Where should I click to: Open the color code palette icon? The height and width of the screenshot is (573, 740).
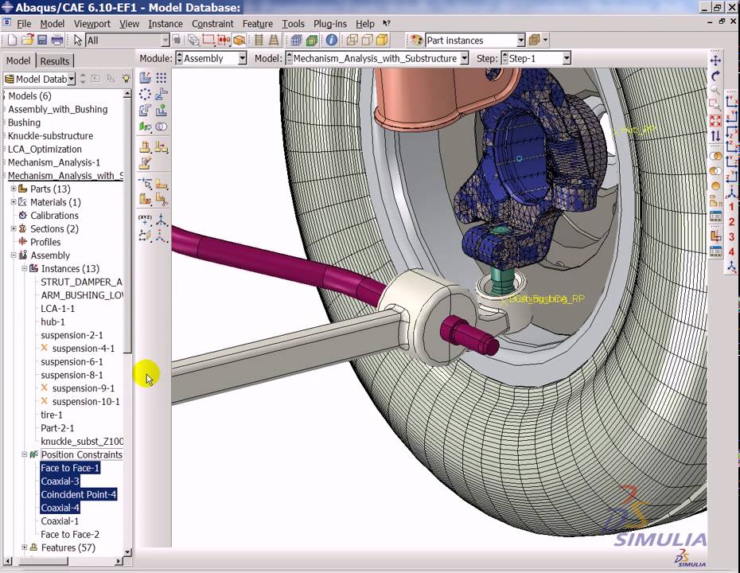click(416, 40)
